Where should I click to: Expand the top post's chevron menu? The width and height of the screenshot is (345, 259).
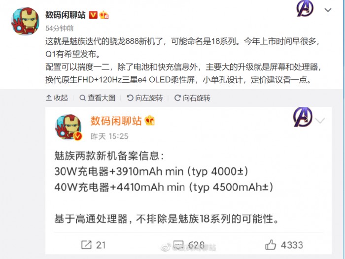tap(328, 10)
